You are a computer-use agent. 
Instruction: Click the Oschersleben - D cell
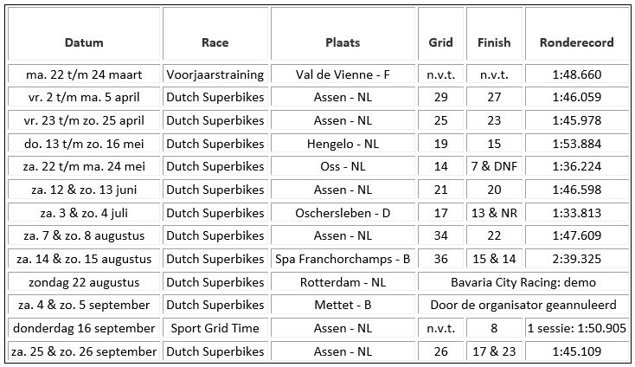click(343, 213)
